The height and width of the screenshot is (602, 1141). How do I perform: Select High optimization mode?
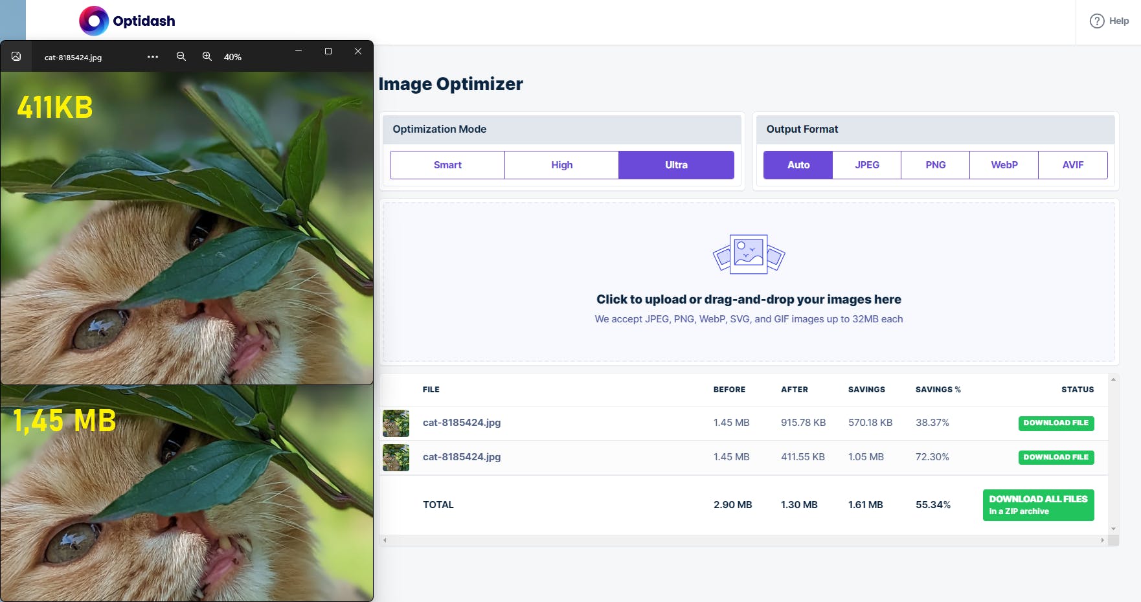(x=561, y=165)
